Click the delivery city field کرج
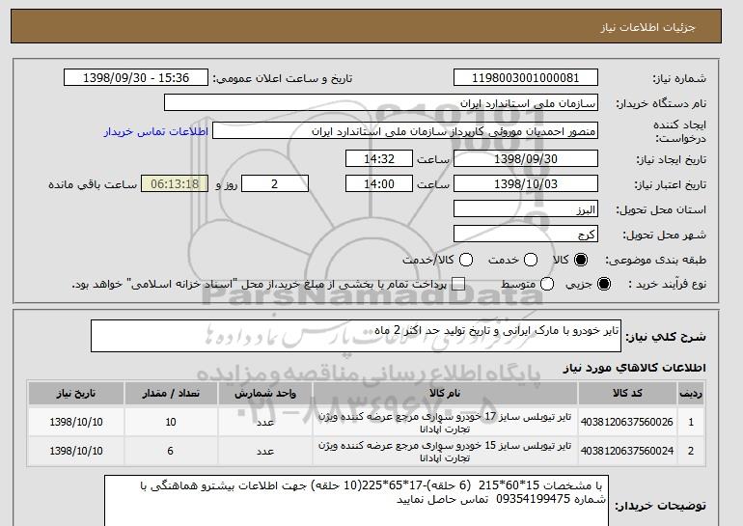Screen dimensions: 743x526 [x=526, y=235]
